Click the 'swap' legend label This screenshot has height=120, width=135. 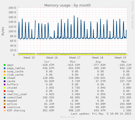[x=10, y=91]
